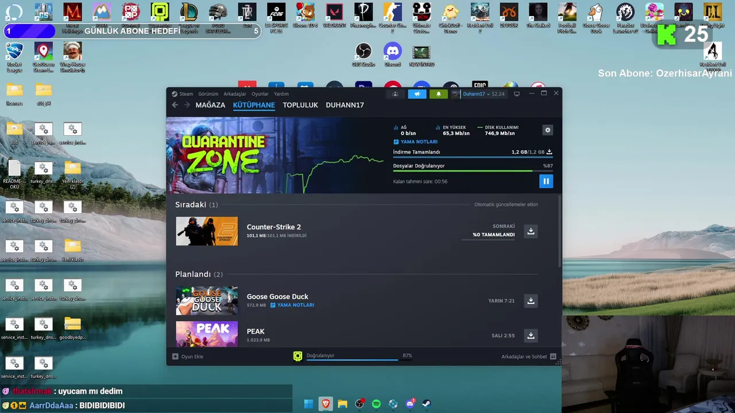735x413 pixels.
Task: Open Steam announcements megaphone button
Action: click(417, 93)
